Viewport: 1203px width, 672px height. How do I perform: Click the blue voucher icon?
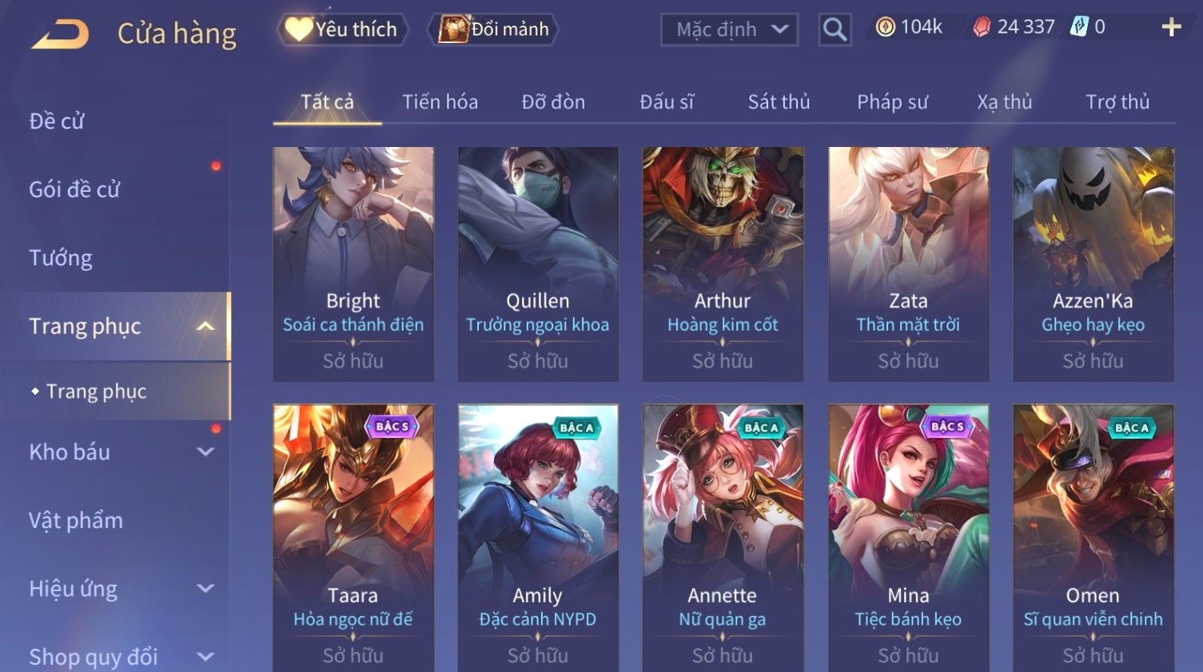(x=1079, y=27)
